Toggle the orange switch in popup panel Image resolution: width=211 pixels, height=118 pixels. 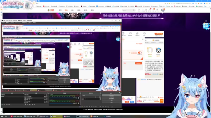coord(140,53)
